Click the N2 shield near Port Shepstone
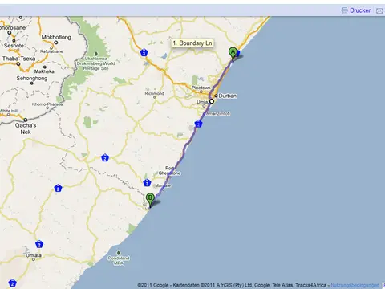This screenshot has height=289, width=385. (147, 183)
